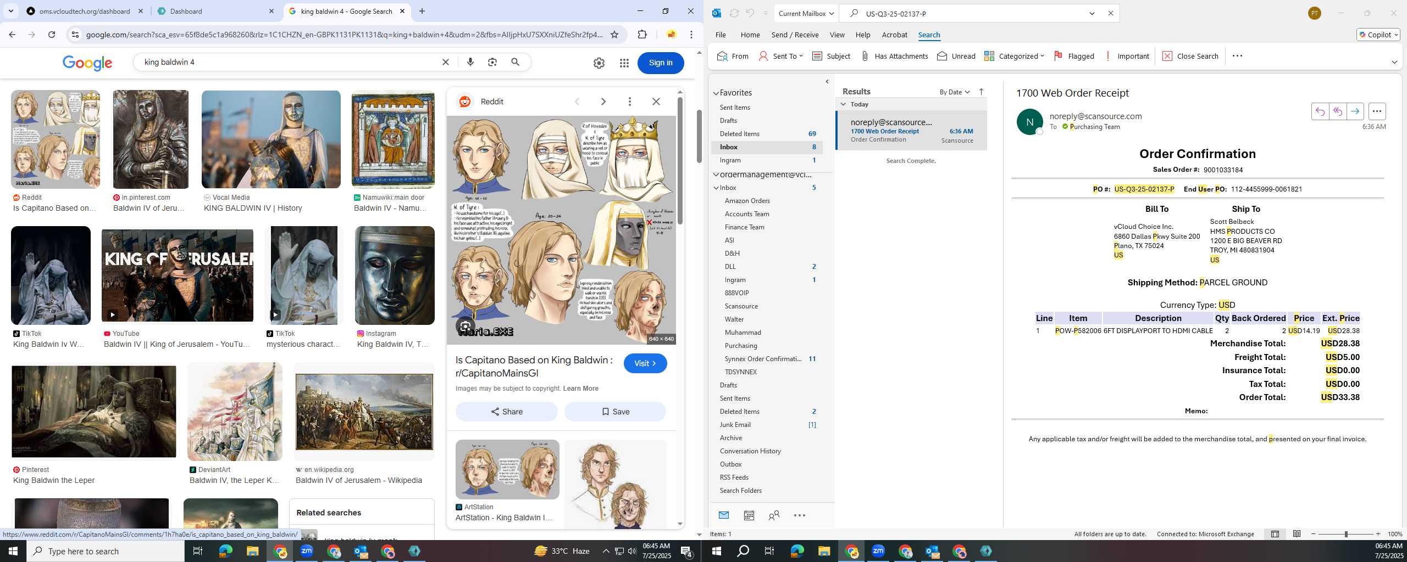Open Google quick settings gear

pyautogui.click(x=599, y=63)
